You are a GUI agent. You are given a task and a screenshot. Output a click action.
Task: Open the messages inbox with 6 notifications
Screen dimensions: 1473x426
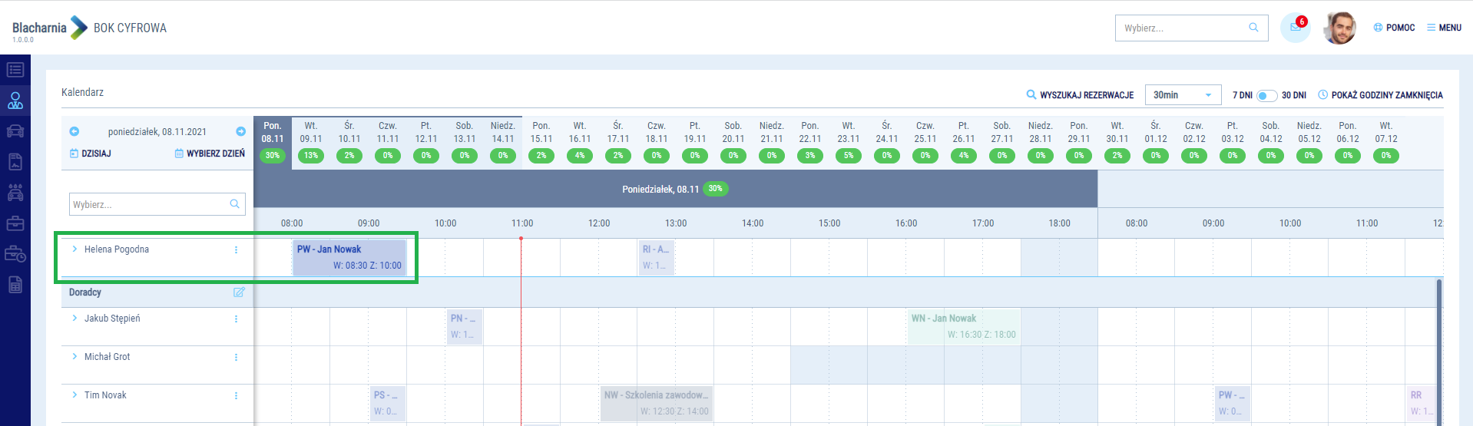point(1295,28)
